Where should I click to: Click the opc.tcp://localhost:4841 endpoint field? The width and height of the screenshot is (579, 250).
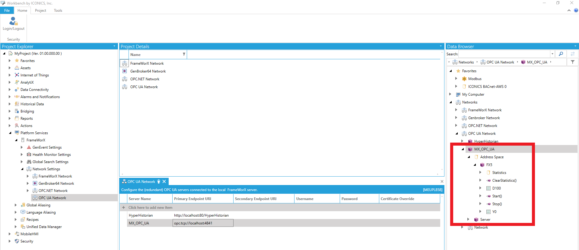tap(203, 223)
